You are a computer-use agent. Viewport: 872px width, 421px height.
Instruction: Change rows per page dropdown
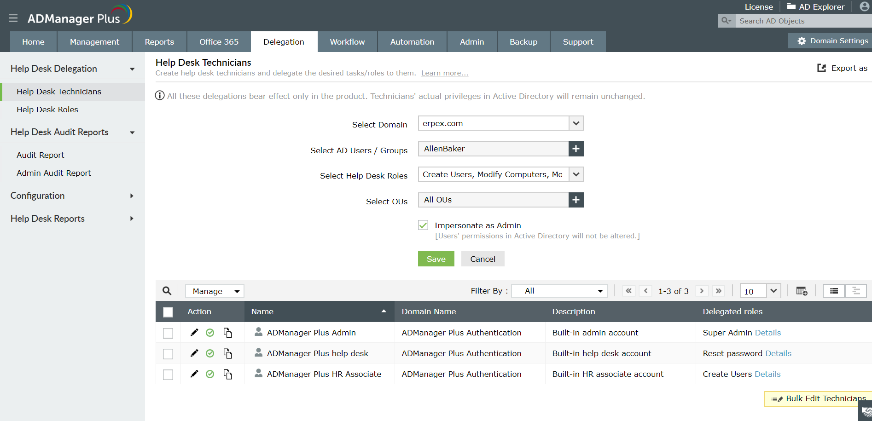pos(760,291)
